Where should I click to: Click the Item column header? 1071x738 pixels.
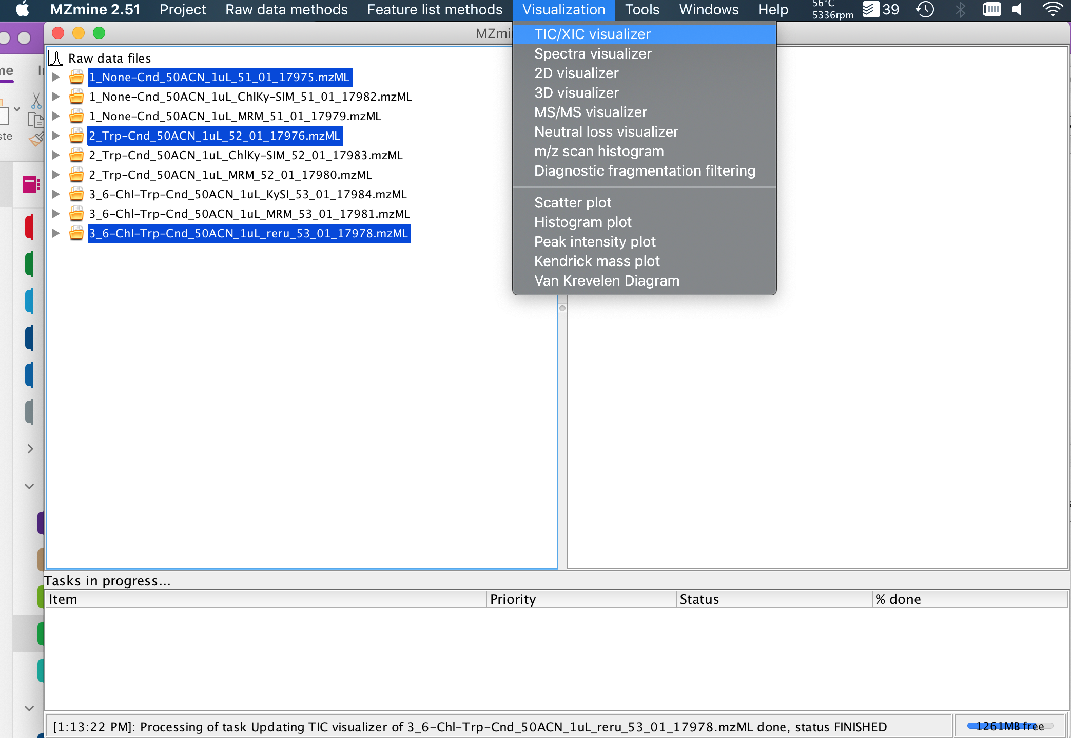tap(265, 599)
